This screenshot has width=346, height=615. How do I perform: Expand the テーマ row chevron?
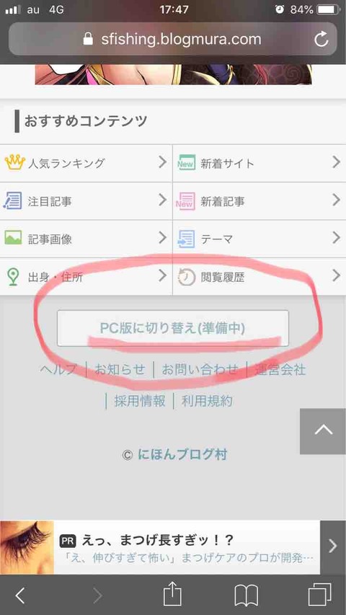(336, 238)
